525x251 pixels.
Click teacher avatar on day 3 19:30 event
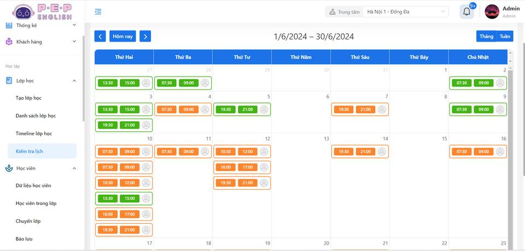[146, 125]
